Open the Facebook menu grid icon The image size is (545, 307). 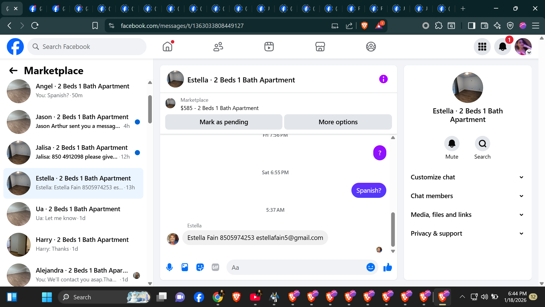[x=482, y=47]
